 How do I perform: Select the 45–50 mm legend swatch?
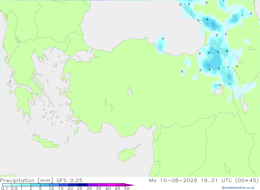pos(121,185)
